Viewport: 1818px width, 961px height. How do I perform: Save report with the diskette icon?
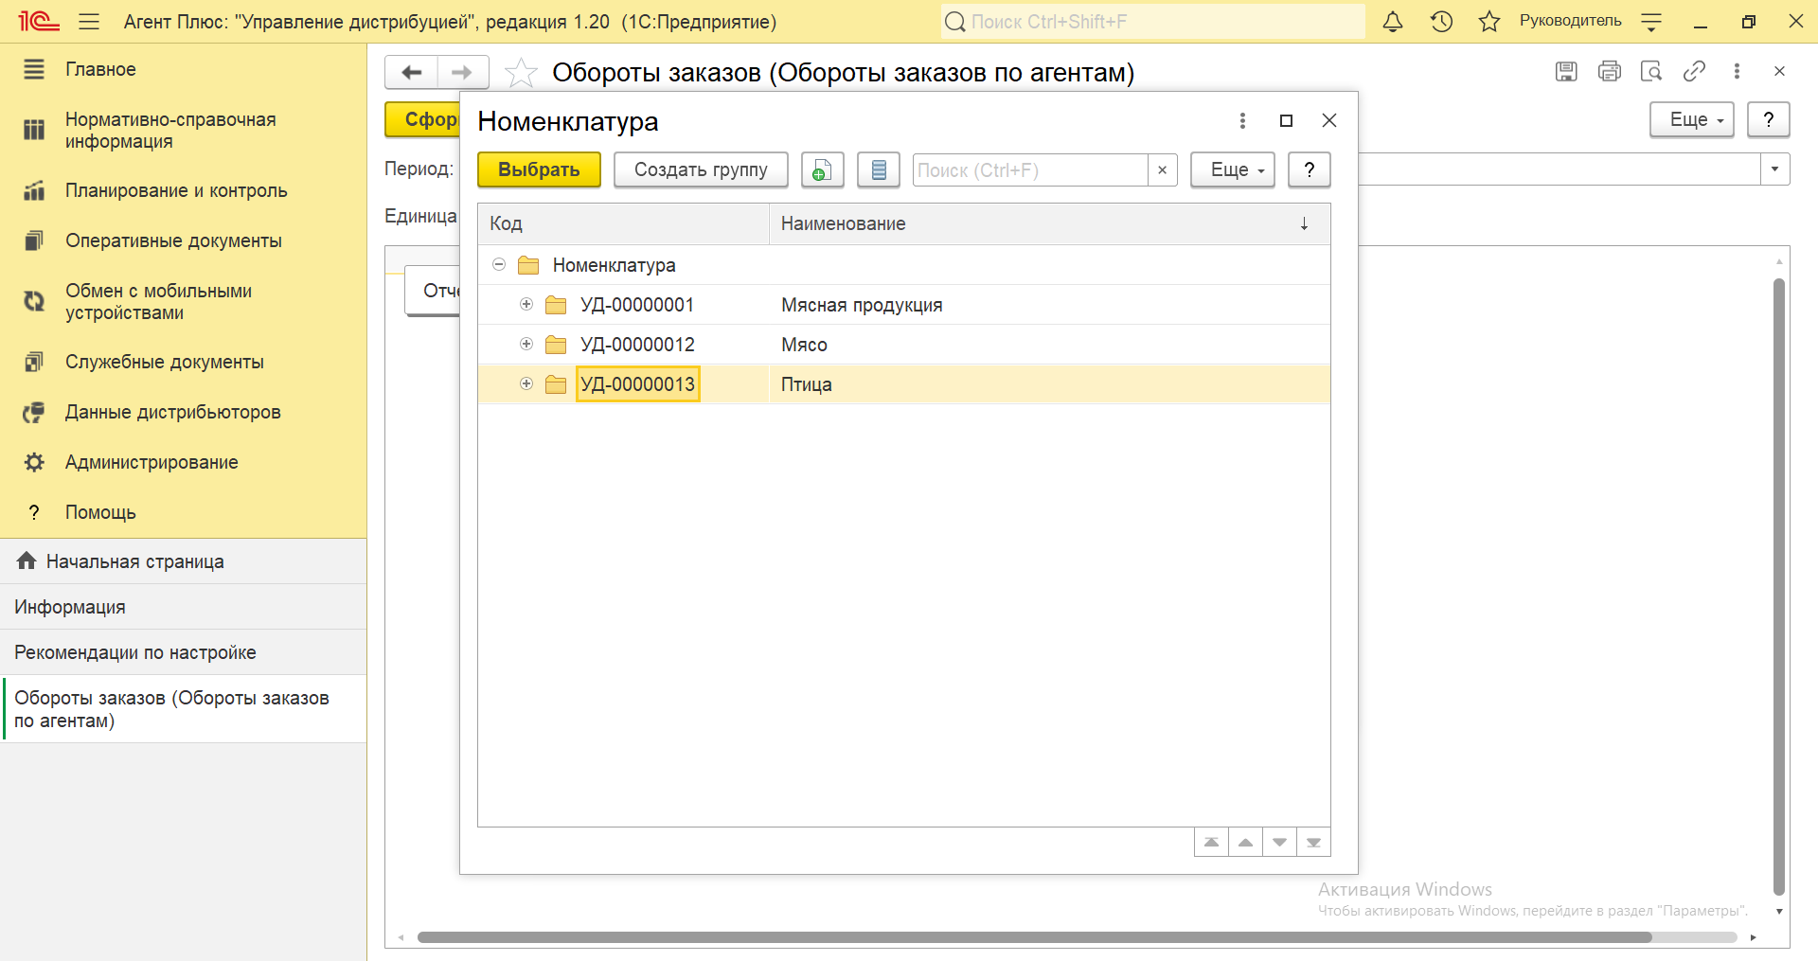(x=1566, y=71)
